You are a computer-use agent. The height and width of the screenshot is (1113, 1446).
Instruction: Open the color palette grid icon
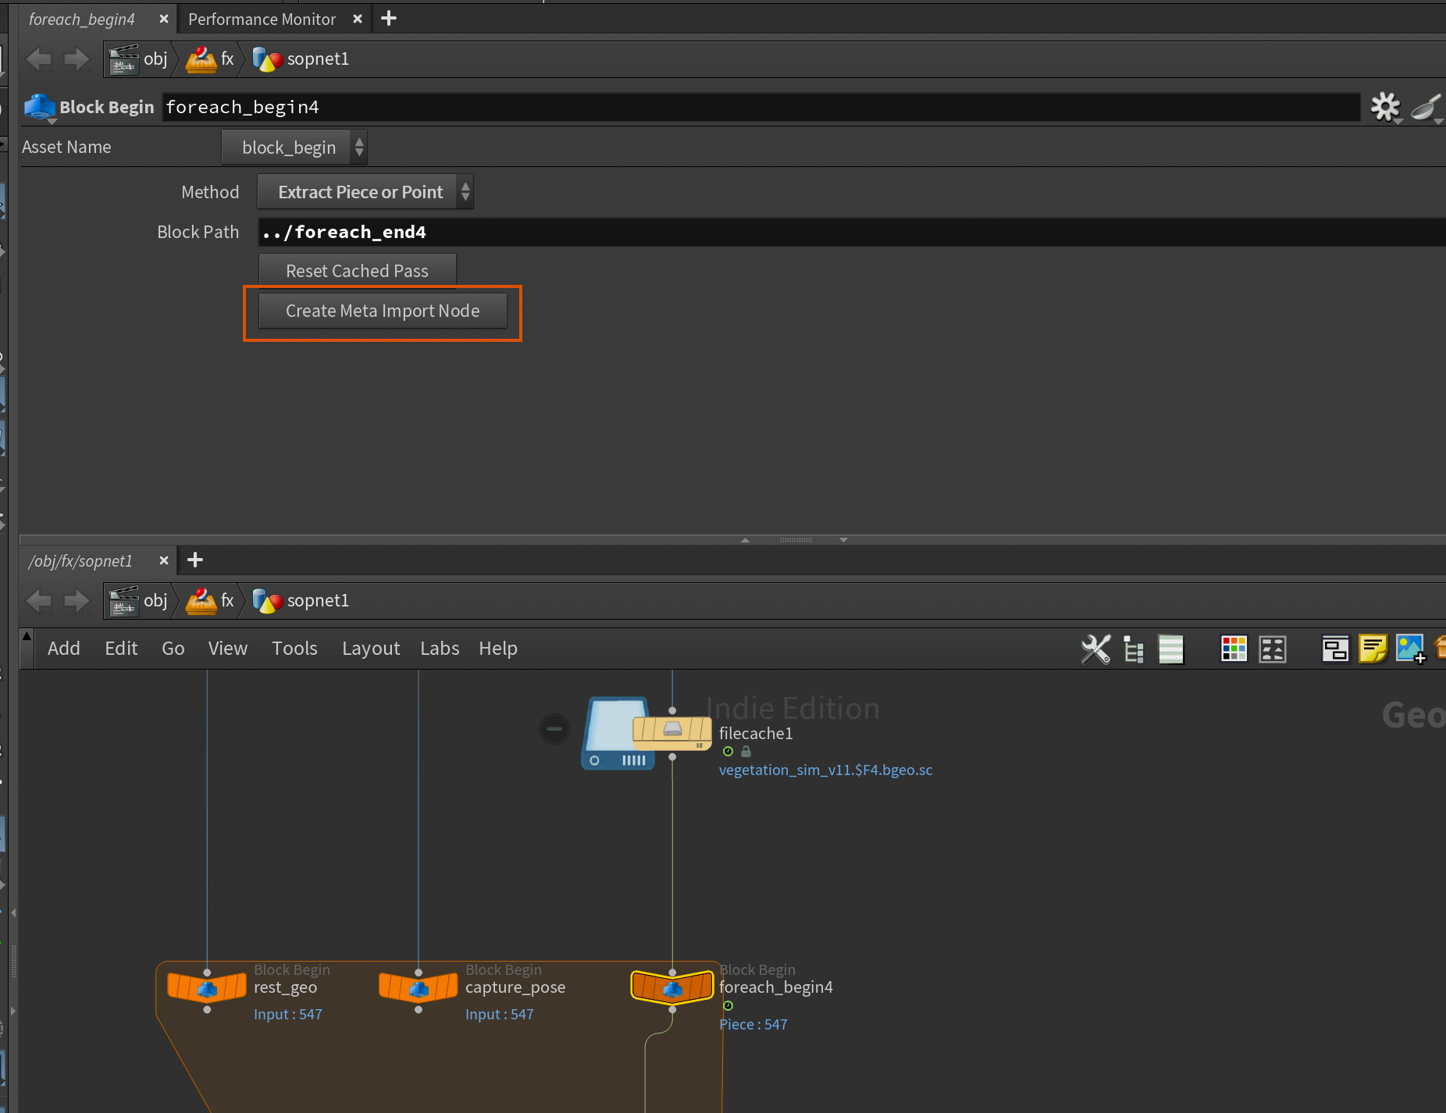[1234, 649]
